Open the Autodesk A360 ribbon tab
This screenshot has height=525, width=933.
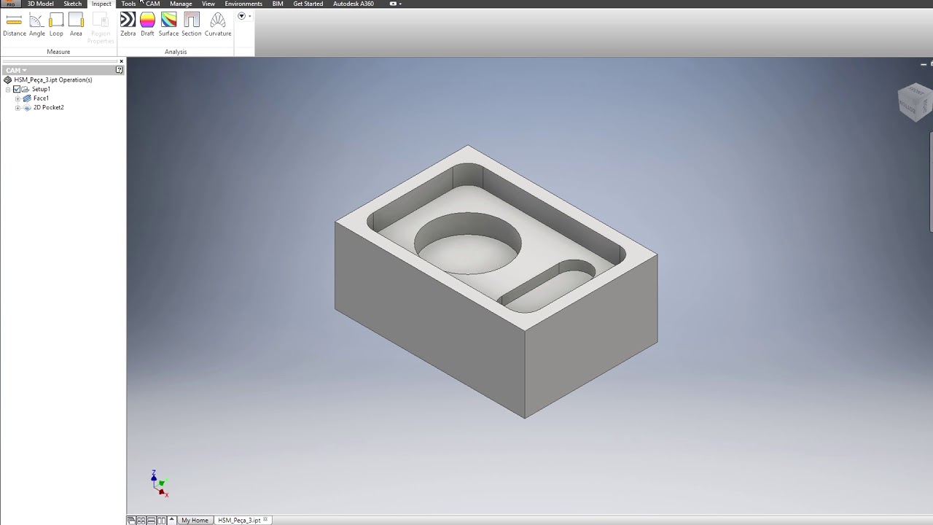tap(354, 4)
